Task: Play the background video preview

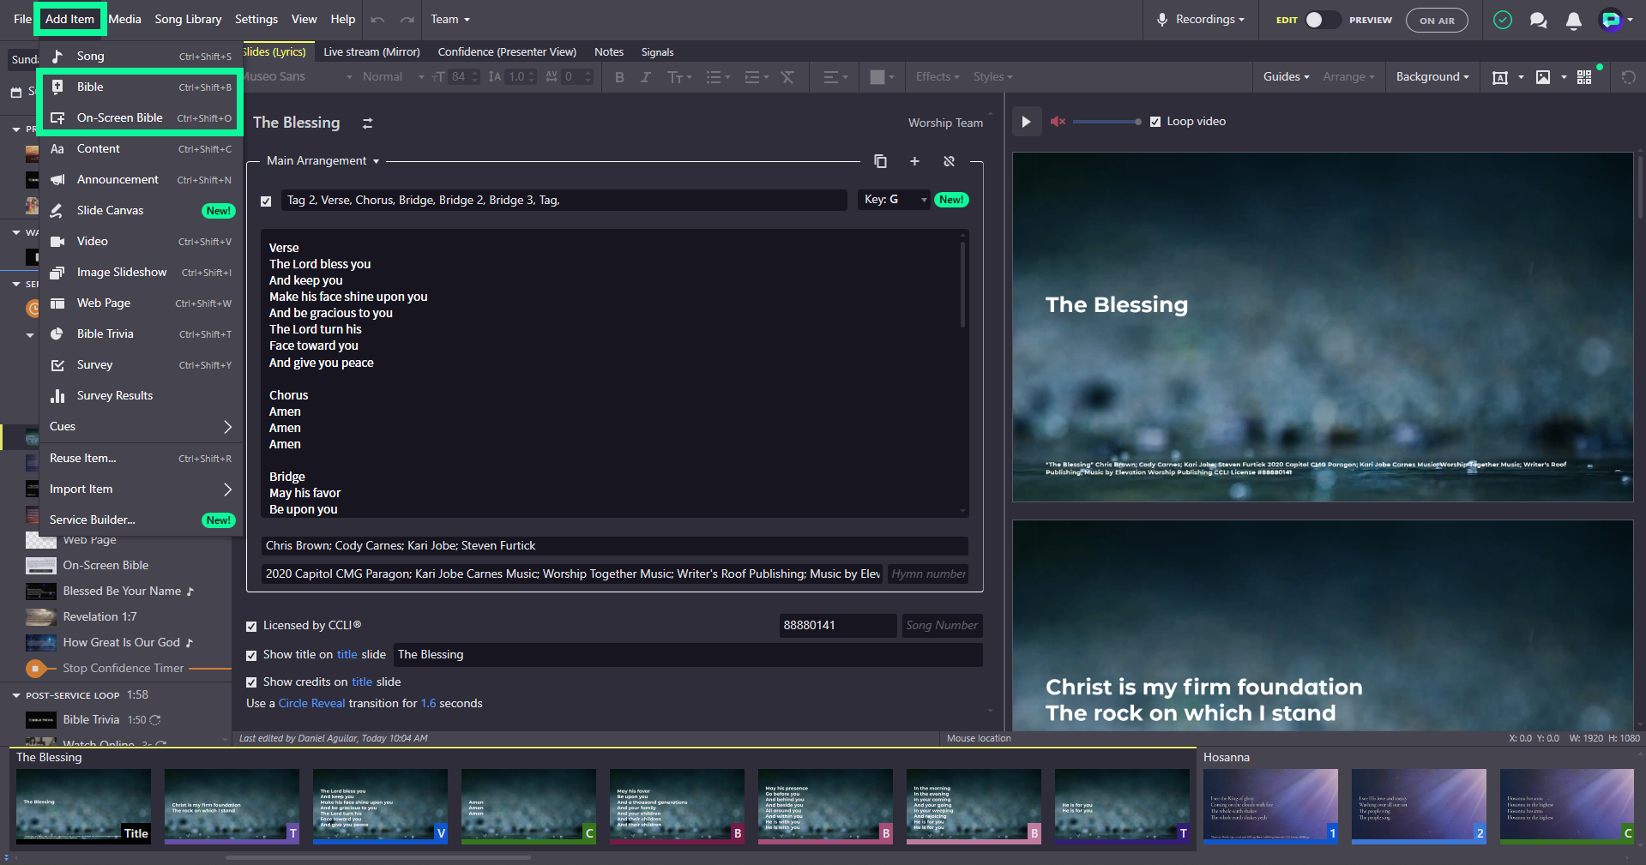Action: 1026,122
